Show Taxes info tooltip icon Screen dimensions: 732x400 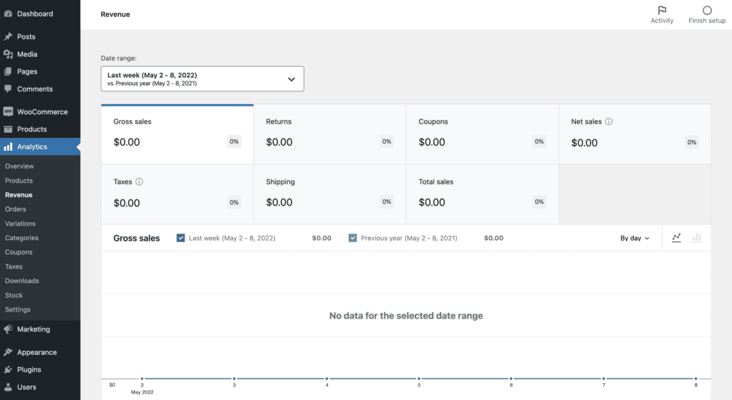click(x=139, y=182)
